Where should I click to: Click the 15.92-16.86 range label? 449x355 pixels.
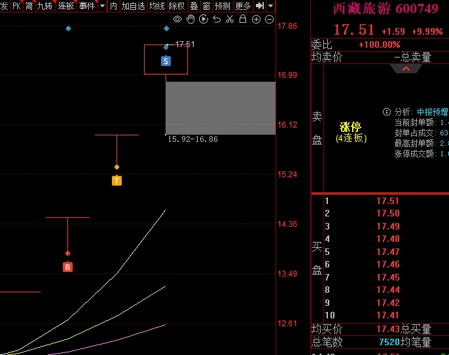tap(192, 139)
